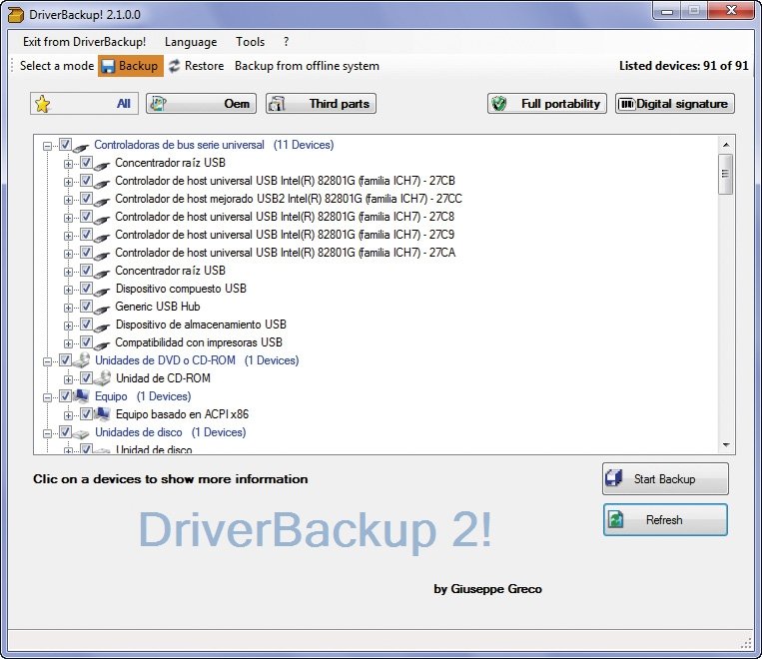Click the CD drive icon beside Unidad de CD-ROM
The width and height of the screenshot is (762, 659).
pos(103,378)
